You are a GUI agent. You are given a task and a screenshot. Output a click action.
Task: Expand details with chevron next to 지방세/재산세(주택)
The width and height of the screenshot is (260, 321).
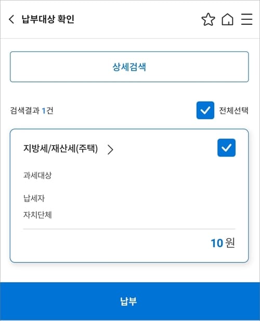click(x=110, y=149)
